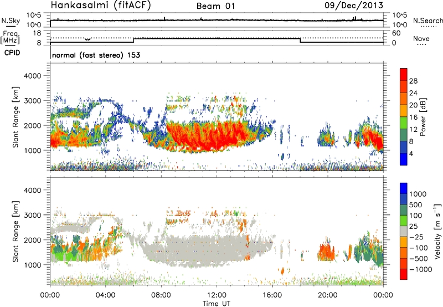Click the 'CPID' label
The image size is (443, 307).
click(x=12, y=53)
